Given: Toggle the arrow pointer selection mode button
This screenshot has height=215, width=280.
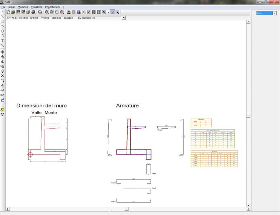Looking at the screenshot, I should (x=117, y=12).
